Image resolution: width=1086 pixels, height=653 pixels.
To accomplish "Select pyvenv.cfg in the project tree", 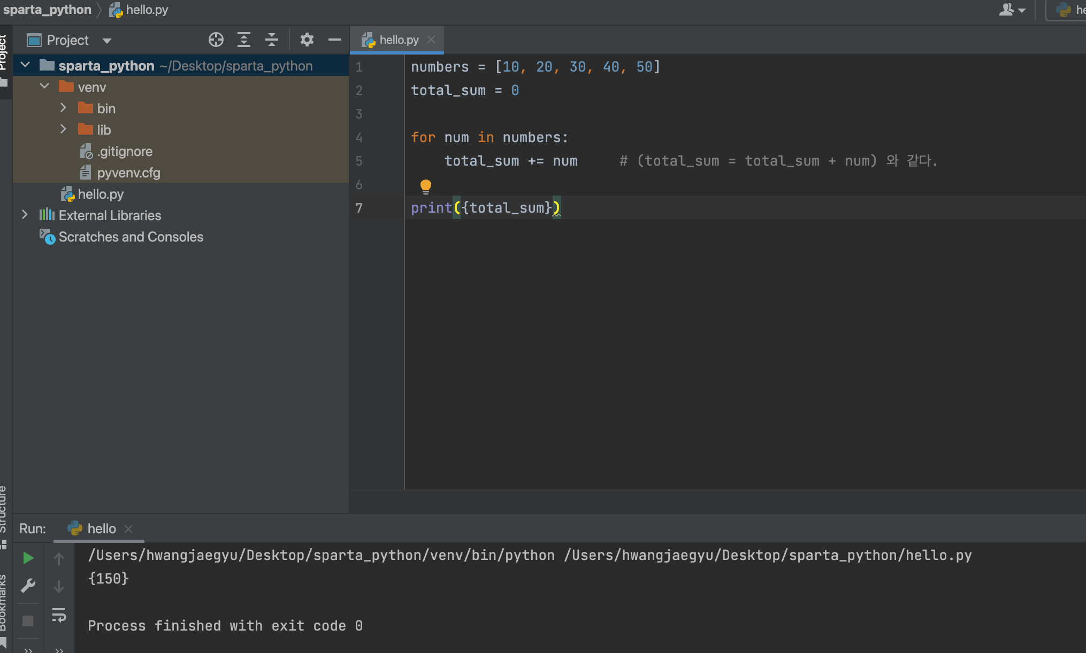I will click(x=128, y=173).
